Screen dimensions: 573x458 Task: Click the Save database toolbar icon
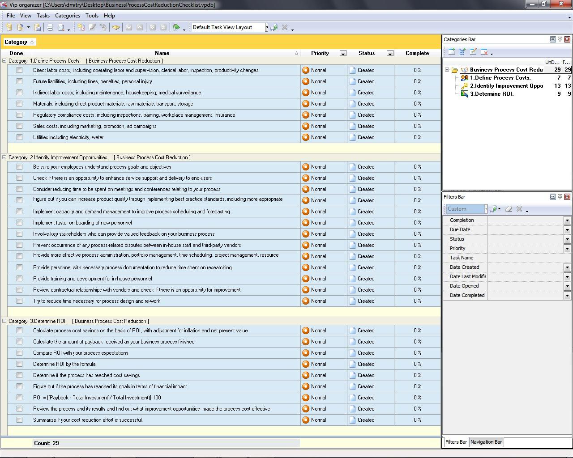coord(38,27)
